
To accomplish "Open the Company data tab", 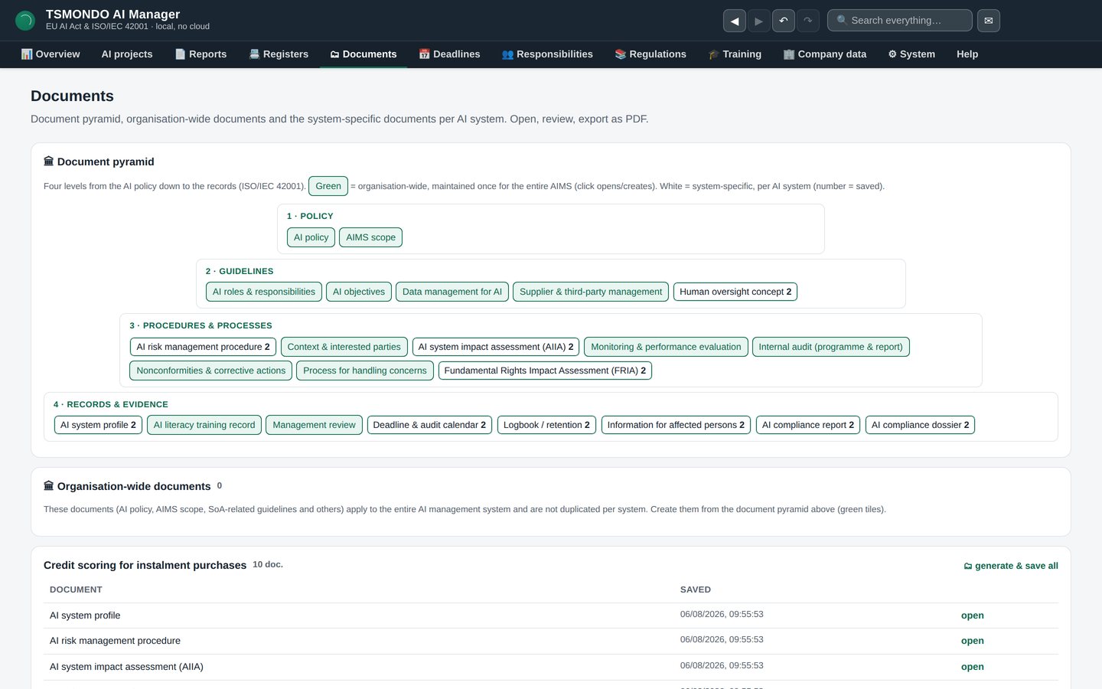I will 825,54.
